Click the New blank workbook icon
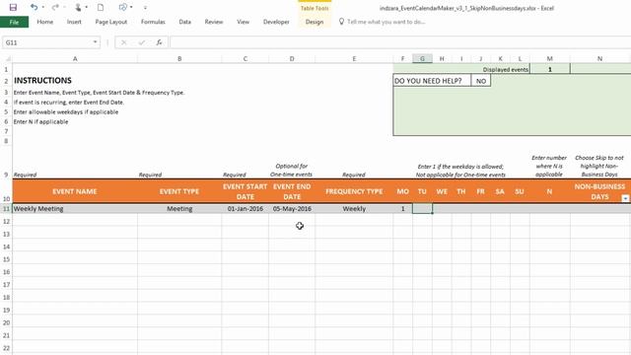 [x=101, y=7]
